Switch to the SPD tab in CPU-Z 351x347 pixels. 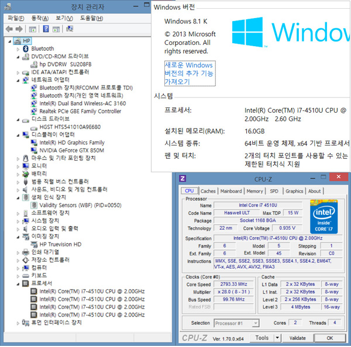(x=274, y=191)
